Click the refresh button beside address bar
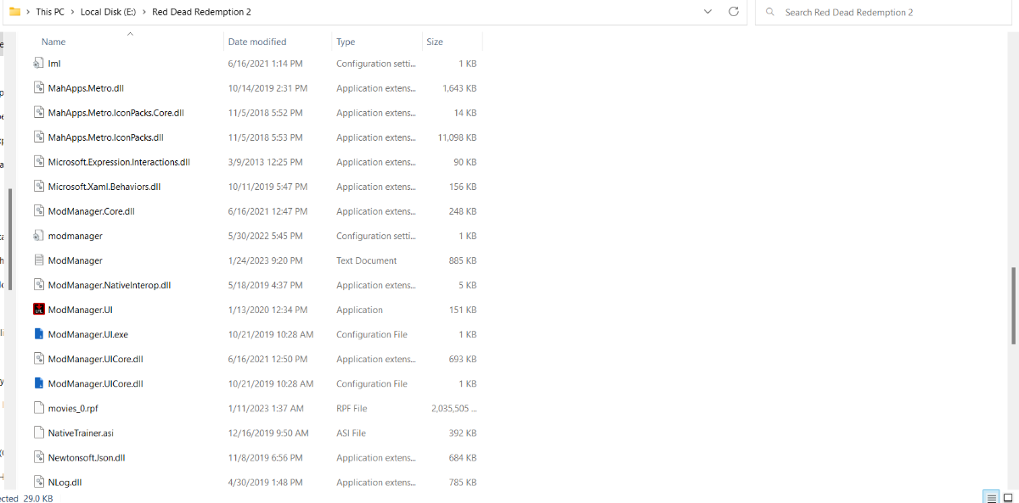Screen dimensions: 1019x503 734,12
